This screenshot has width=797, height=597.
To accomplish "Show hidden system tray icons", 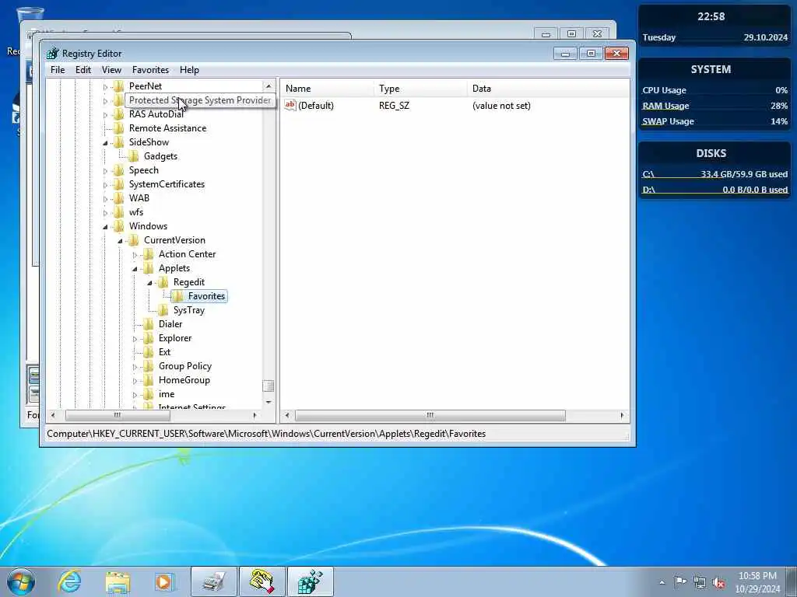I will [x=662, y=583].
